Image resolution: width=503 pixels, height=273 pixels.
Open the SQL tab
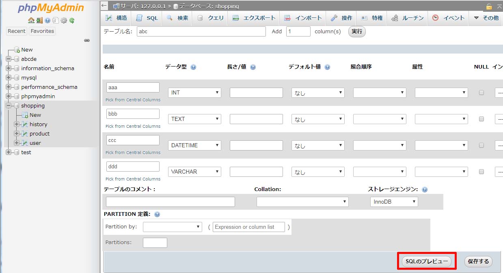pyautogui.click(x=147, y=18)
